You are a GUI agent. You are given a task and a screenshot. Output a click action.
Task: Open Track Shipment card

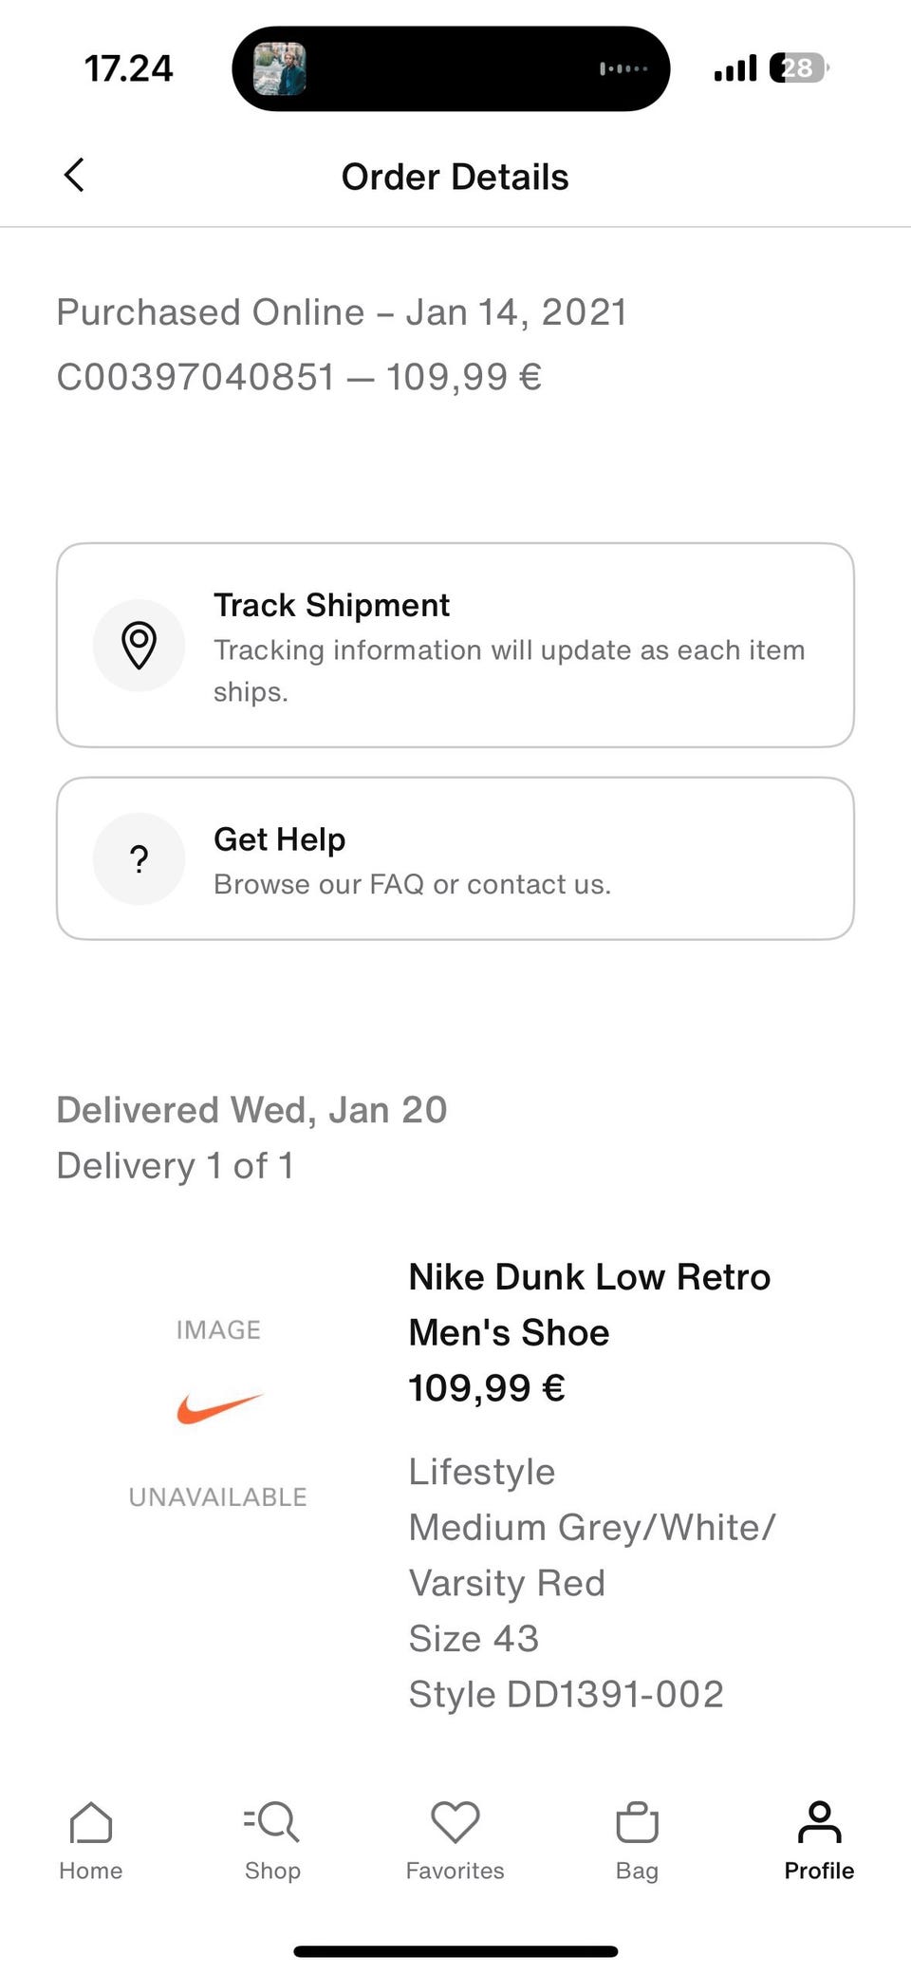(x=455, y=646)
